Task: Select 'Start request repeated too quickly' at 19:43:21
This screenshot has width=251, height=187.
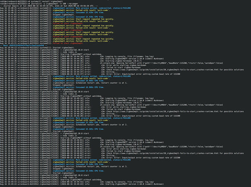Action: point(95,39)
